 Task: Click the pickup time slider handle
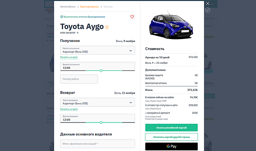(101, 71)
